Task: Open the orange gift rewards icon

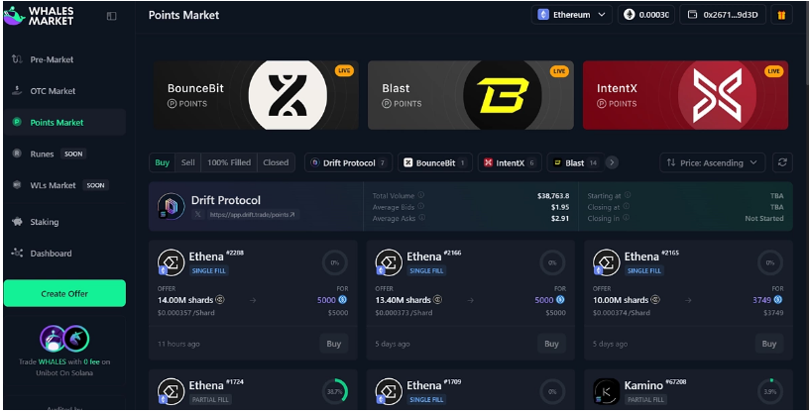Action: pos(781,15)
